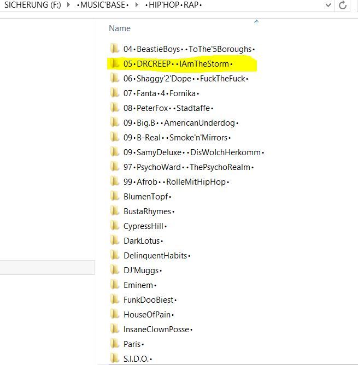Select the Paris folder name
Image resolution: width=358 pixels, height=365 pixels.
click(134, 344)
